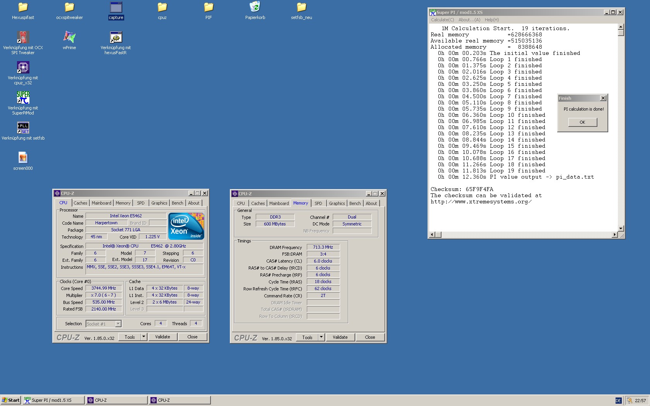Click Super PI horizontal scrollbar right arrow
The width and height of the screenshot is (650, 406).
615,234
